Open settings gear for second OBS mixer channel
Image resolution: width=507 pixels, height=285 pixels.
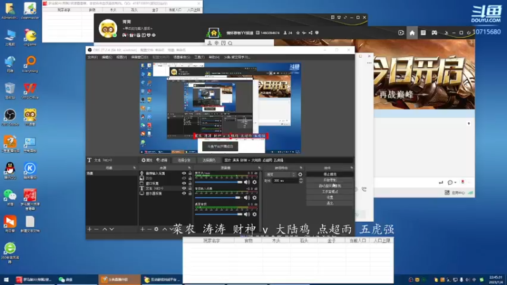[x=255, y=198]
